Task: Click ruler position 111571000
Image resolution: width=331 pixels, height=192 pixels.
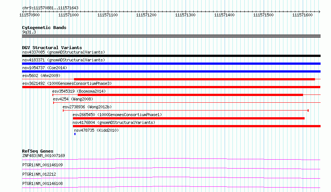Action: click(68, 15)
